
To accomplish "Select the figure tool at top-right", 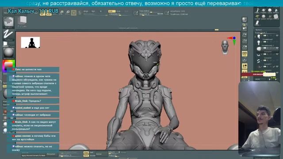I will coord(276,11).
